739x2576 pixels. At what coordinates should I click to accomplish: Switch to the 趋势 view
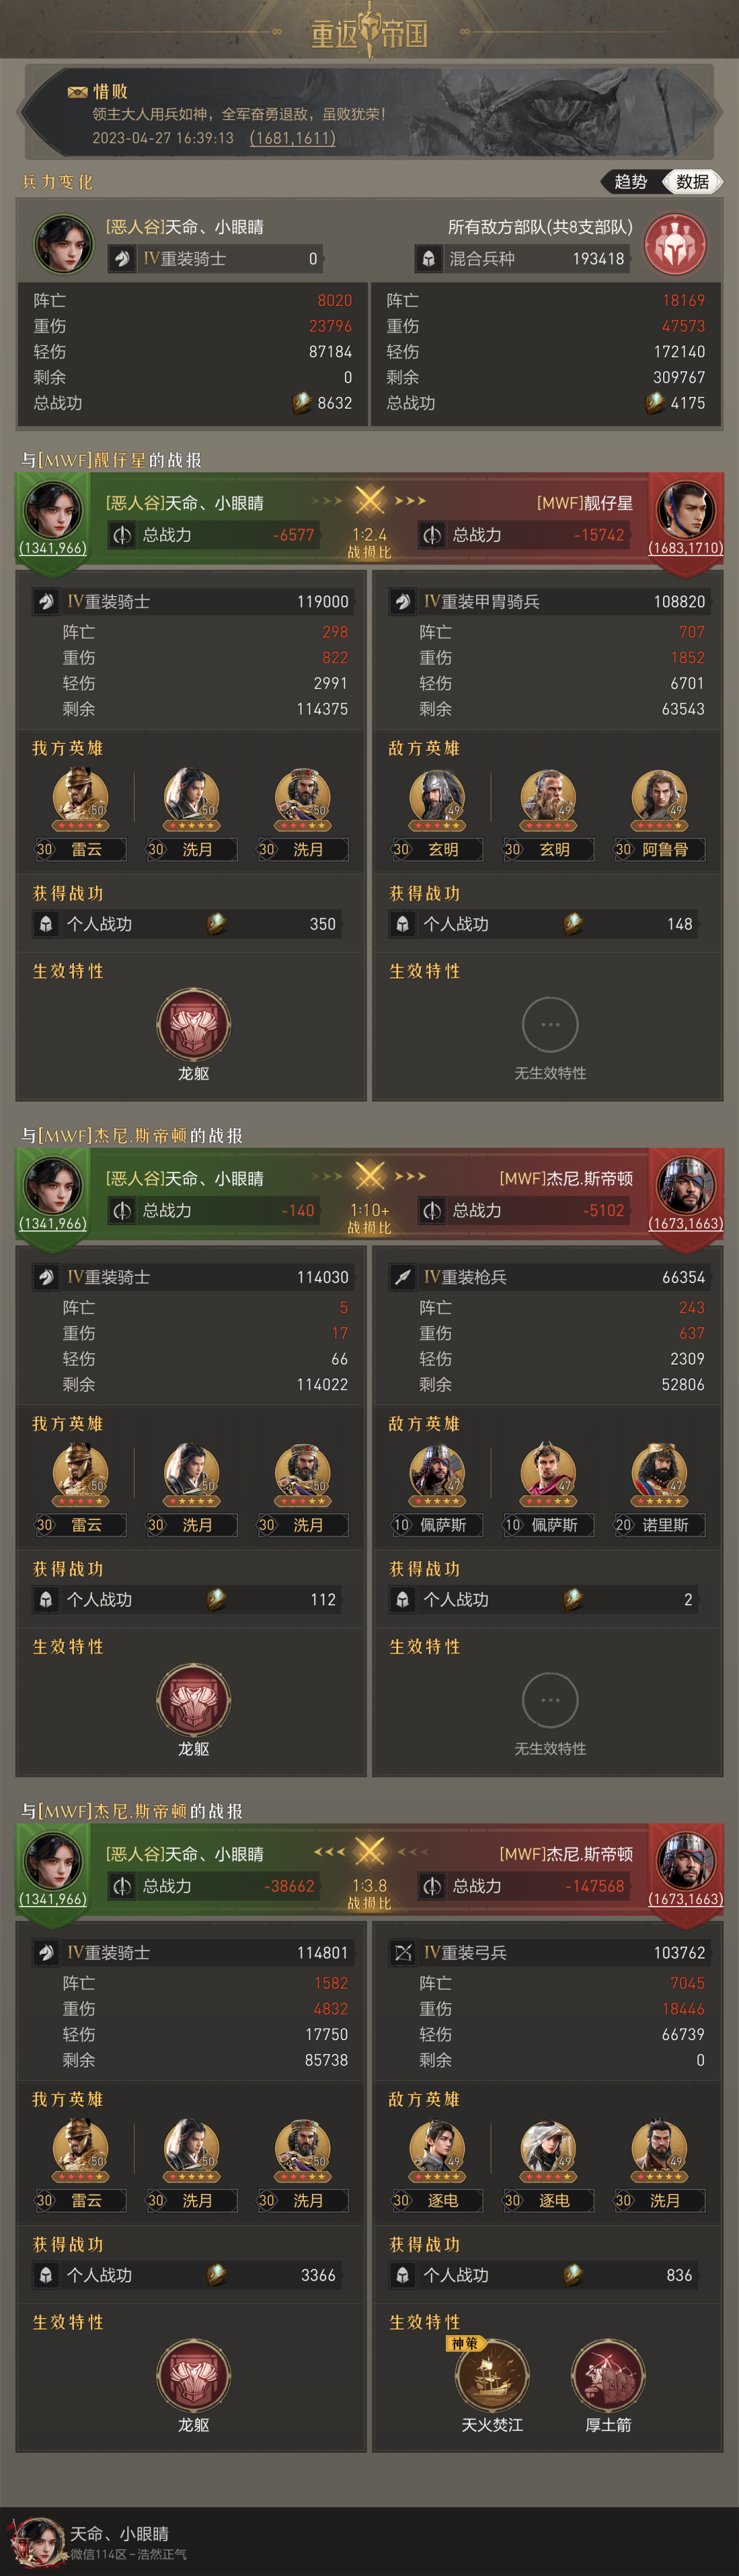(x=631, y=182)
